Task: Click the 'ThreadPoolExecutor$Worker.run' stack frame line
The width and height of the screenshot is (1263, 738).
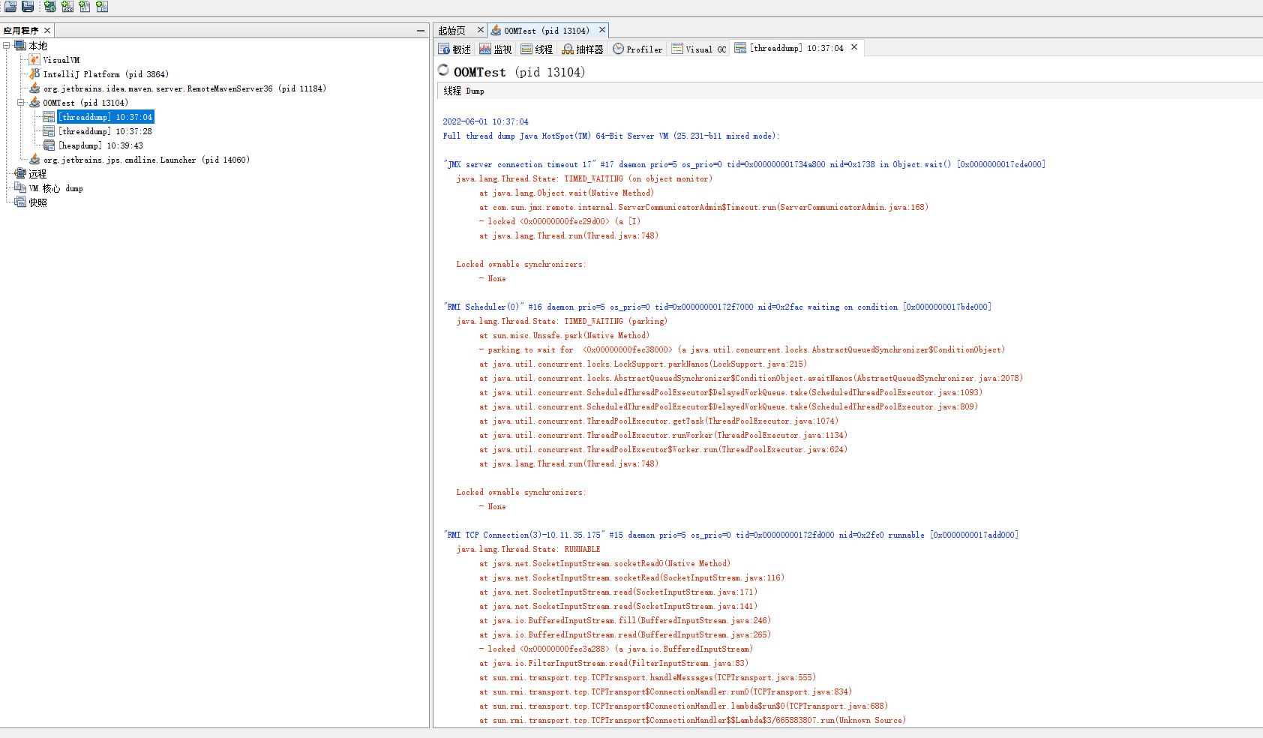Action: (663, 449)
